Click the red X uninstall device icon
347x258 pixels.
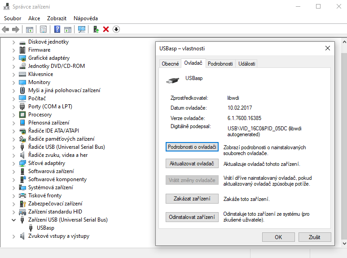tap(106, 30)
